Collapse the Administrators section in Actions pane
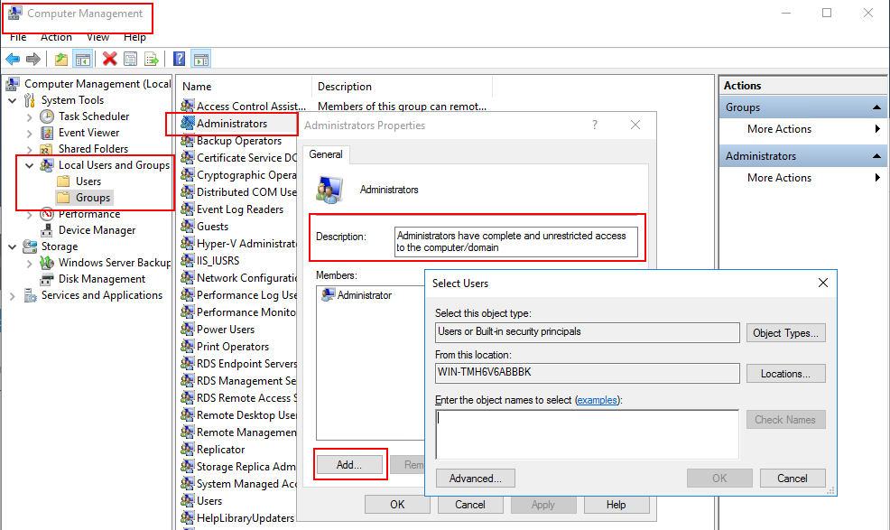Image resolution: width=890 pixels, height=530 pixels. pos(876,156)
